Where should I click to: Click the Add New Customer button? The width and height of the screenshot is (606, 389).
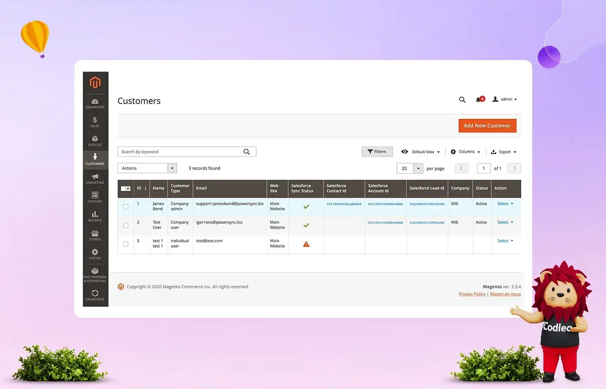(487, 126)
